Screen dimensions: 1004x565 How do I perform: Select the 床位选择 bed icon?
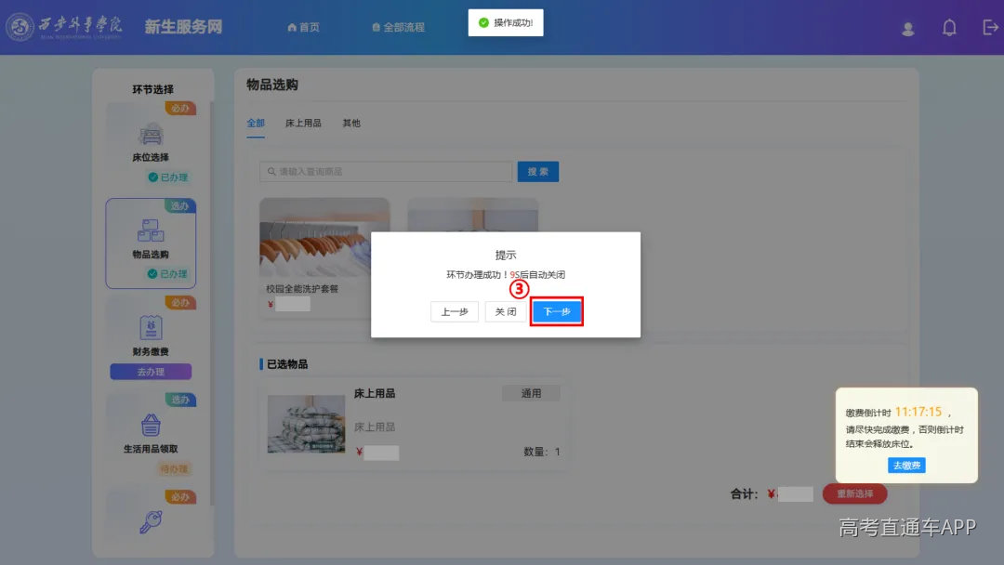pos(151,135)
